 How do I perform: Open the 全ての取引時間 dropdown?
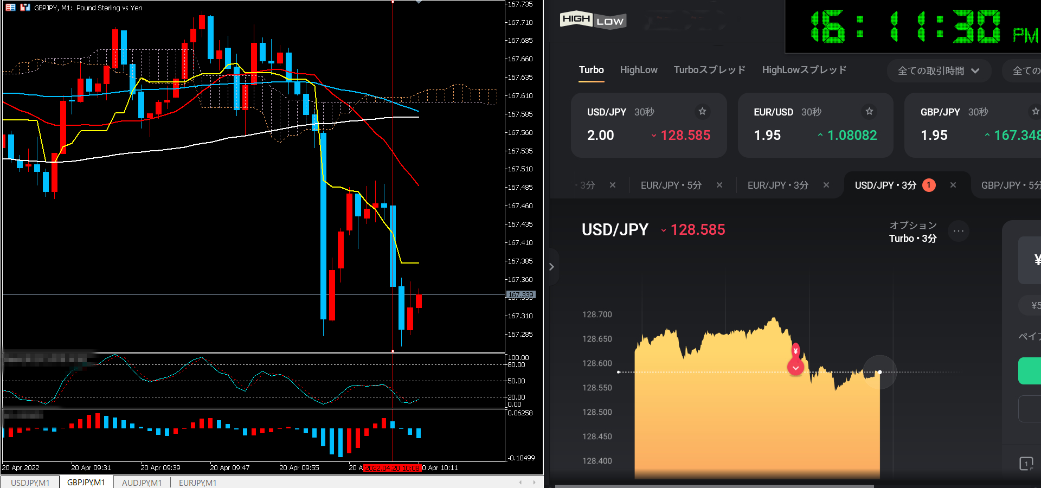pos(939,71)
